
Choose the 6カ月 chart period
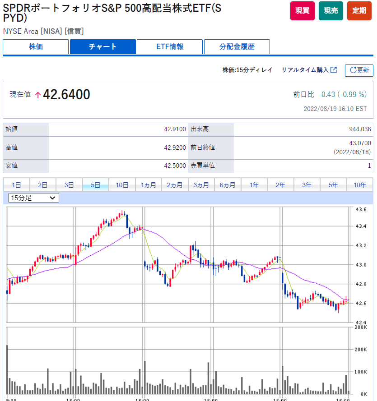pos(228,185)
